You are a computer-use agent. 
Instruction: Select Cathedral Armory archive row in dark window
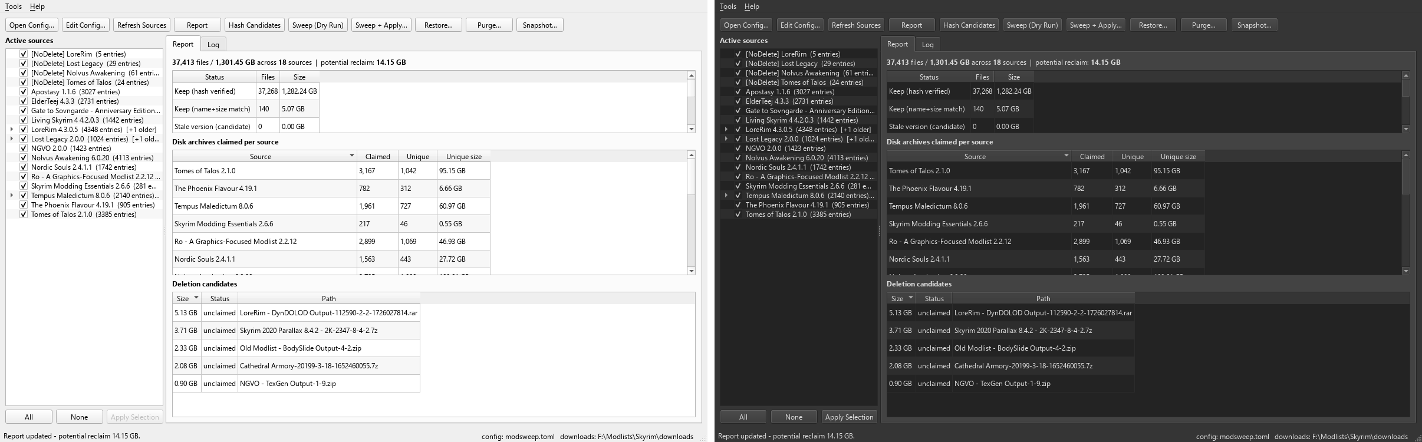1010,366
